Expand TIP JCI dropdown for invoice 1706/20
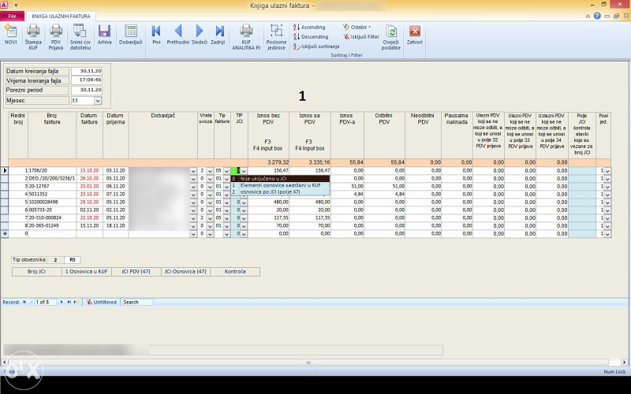 [x=244, y=171]
